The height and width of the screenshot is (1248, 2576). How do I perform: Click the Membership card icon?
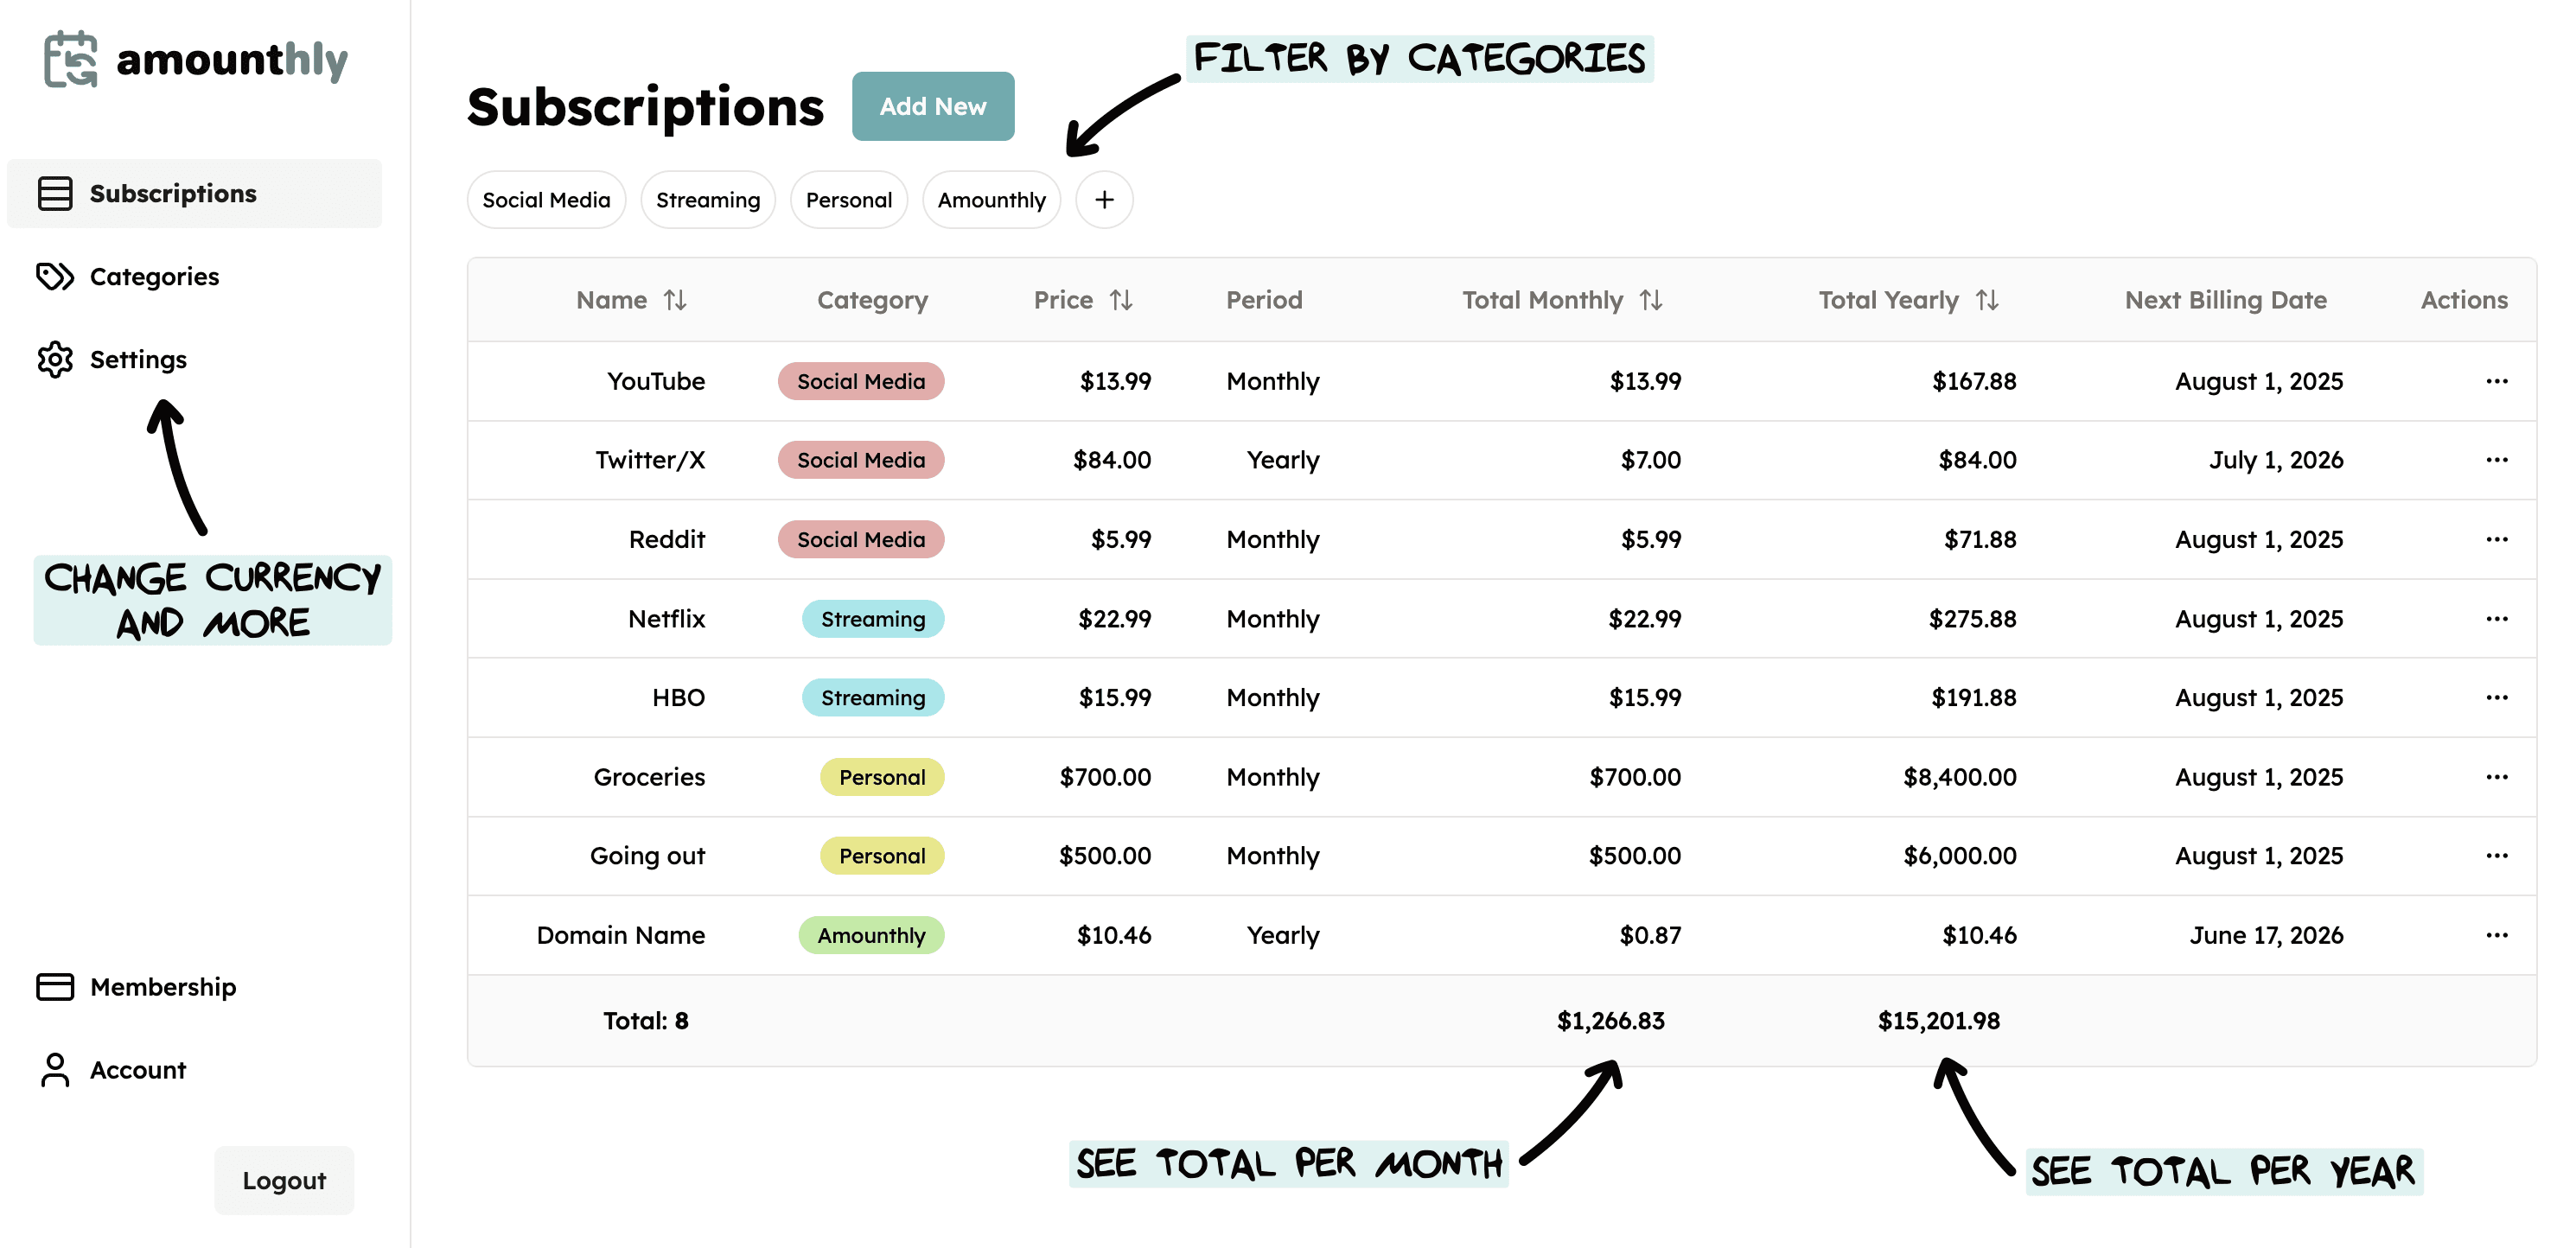pos(55,987)
